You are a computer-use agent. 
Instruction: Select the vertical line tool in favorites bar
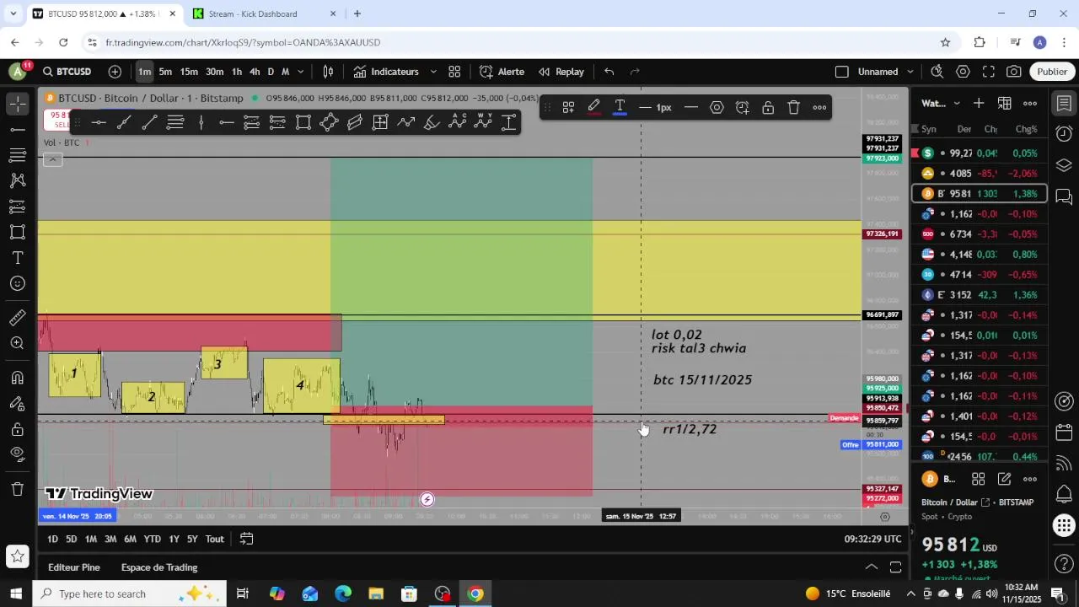[201, 123]
